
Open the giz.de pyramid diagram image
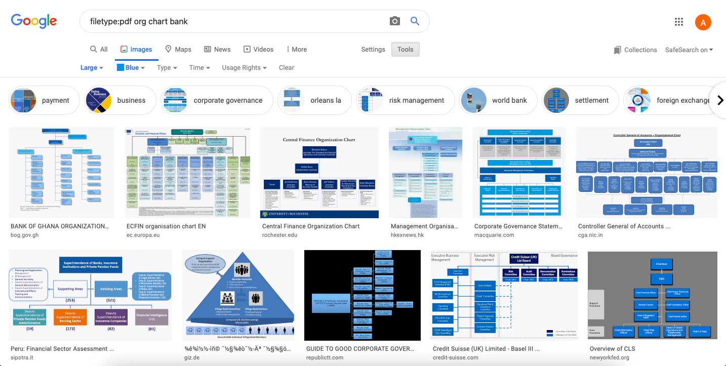(238, 295)
